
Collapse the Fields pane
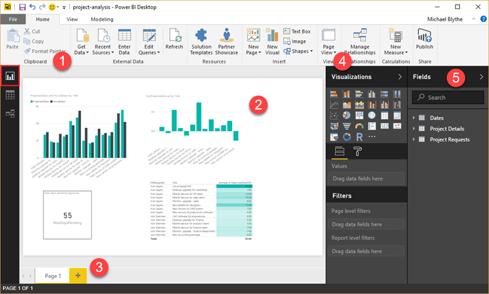(481, 77)
